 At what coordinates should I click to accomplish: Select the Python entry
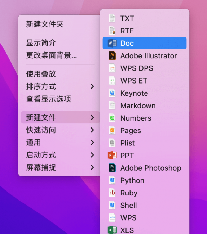click(145, 180)
